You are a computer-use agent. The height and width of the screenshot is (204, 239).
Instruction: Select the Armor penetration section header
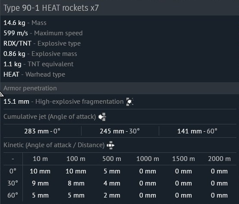pyautogui.click(x=30, y=88)
